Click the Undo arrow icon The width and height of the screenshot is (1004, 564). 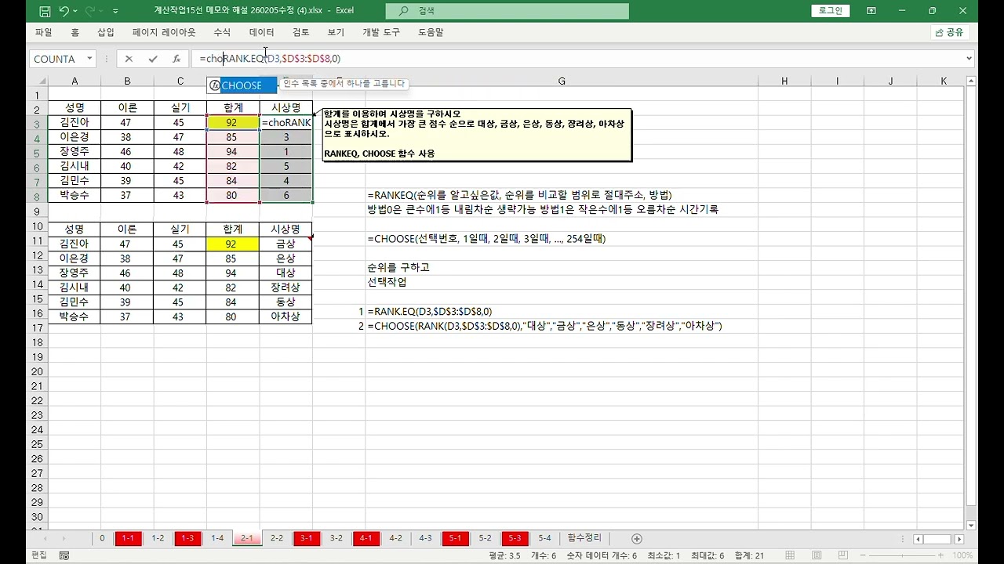[64, 11]
